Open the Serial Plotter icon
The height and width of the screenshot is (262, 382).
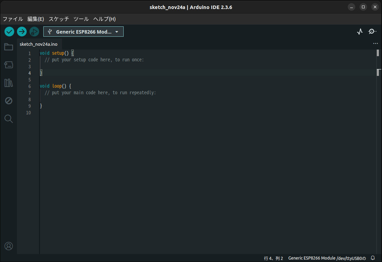click(x=359, y=31)
